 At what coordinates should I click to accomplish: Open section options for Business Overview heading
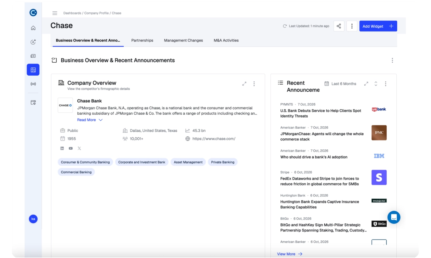tap(392, 61)
